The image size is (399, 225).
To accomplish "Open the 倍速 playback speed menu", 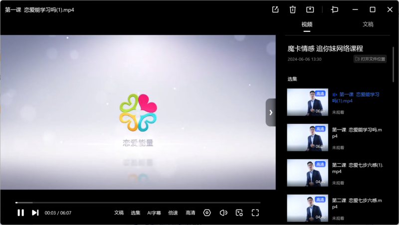I will coord(173,213).
